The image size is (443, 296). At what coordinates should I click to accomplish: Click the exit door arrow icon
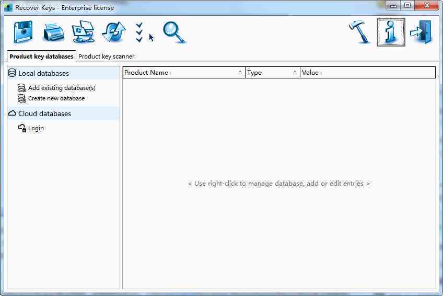[x=421, y=32]
